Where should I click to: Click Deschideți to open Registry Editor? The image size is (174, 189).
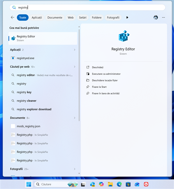98,67
